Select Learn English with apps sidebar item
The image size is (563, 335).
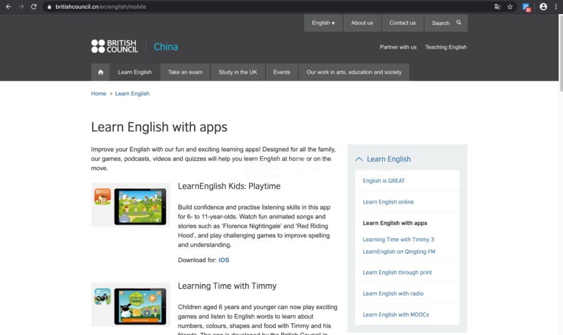[395, 223]
